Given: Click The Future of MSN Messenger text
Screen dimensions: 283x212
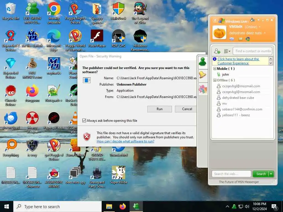Looking at the screenshot, I should point(239,182).
